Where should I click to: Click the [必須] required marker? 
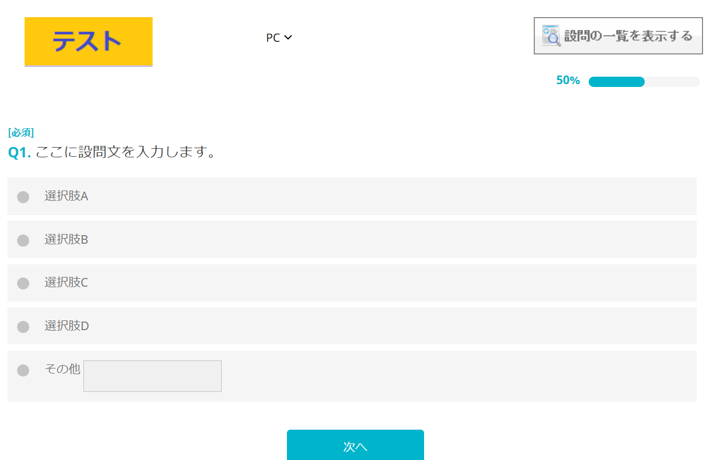coord(21,133)
